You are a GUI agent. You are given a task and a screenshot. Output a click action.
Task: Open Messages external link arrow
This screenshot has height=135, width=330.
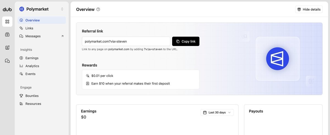click(x=62, y=36)
